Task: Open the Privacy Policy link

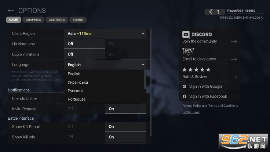Action: tap(191, 106)
